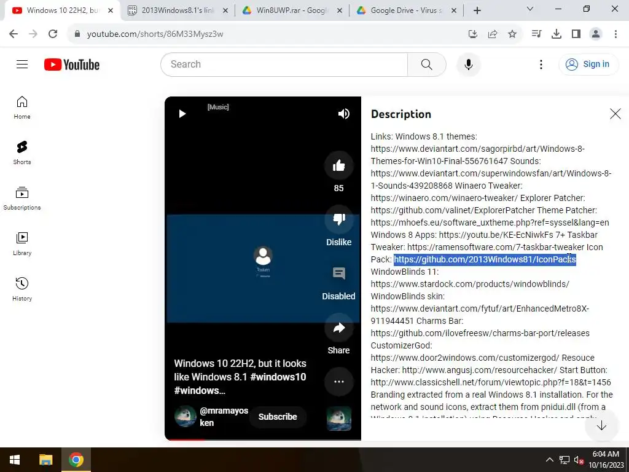
Task: Open the muted volume tray icon
Action: pos(579,460)
